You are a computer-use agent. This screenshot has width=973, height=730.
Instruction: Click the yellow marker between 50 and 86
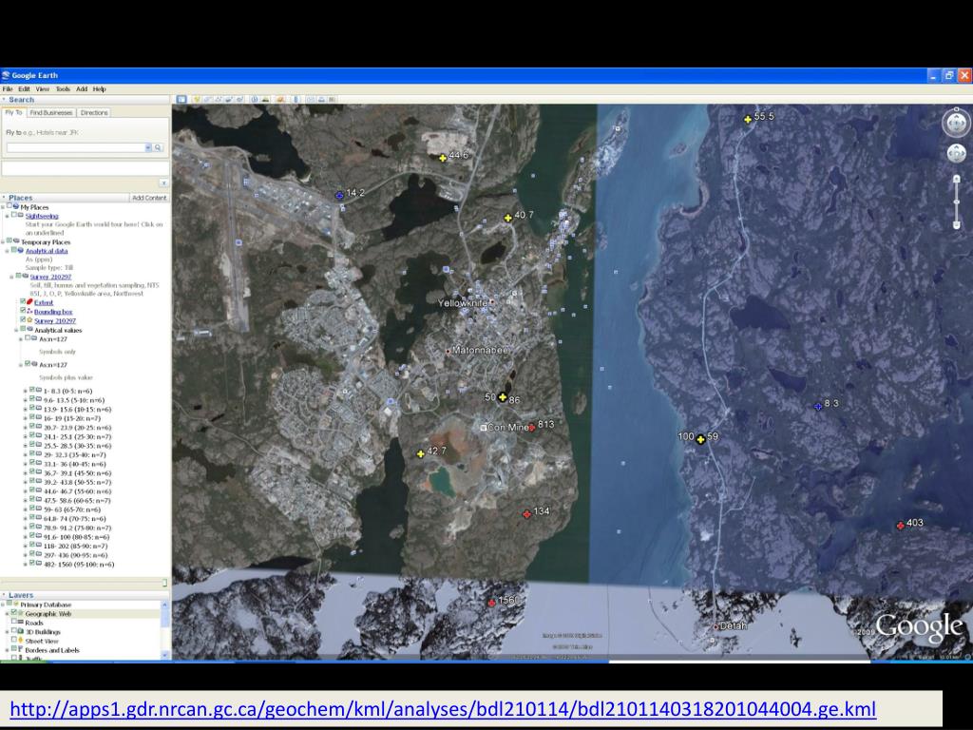pyautogui.click(x=503, y=397)
